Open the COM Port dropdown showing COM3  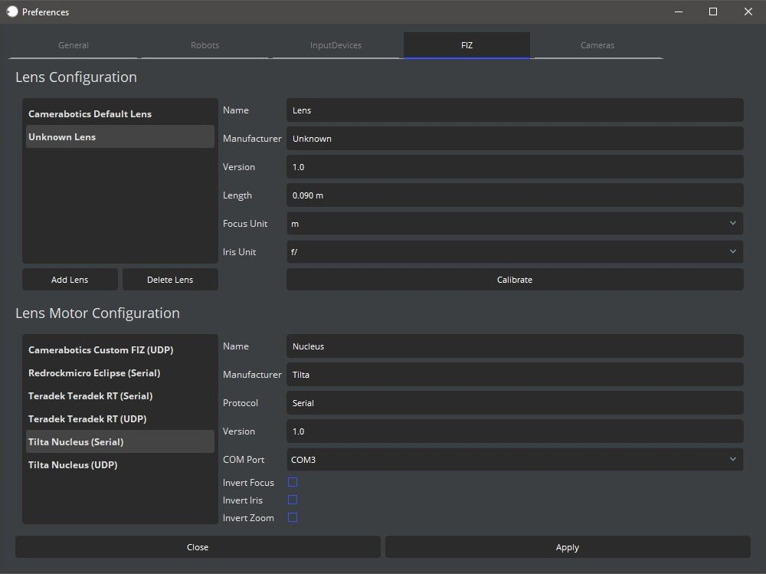point(515,460)
